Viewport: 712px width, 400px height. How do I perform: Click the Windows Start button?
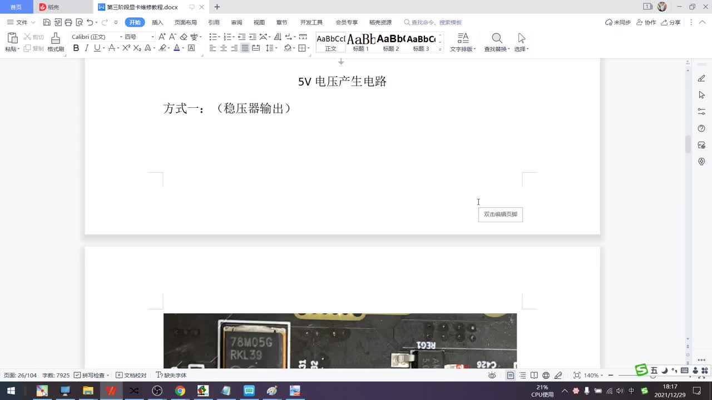click(11, 391)
